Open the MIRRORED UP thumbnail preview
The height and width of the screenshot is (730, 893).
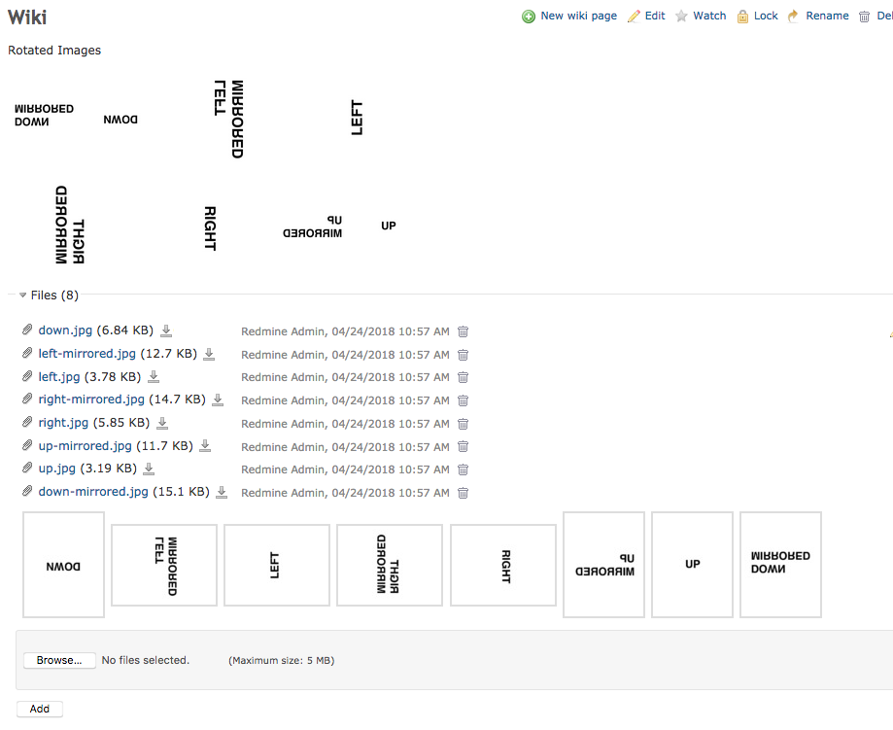603,565
